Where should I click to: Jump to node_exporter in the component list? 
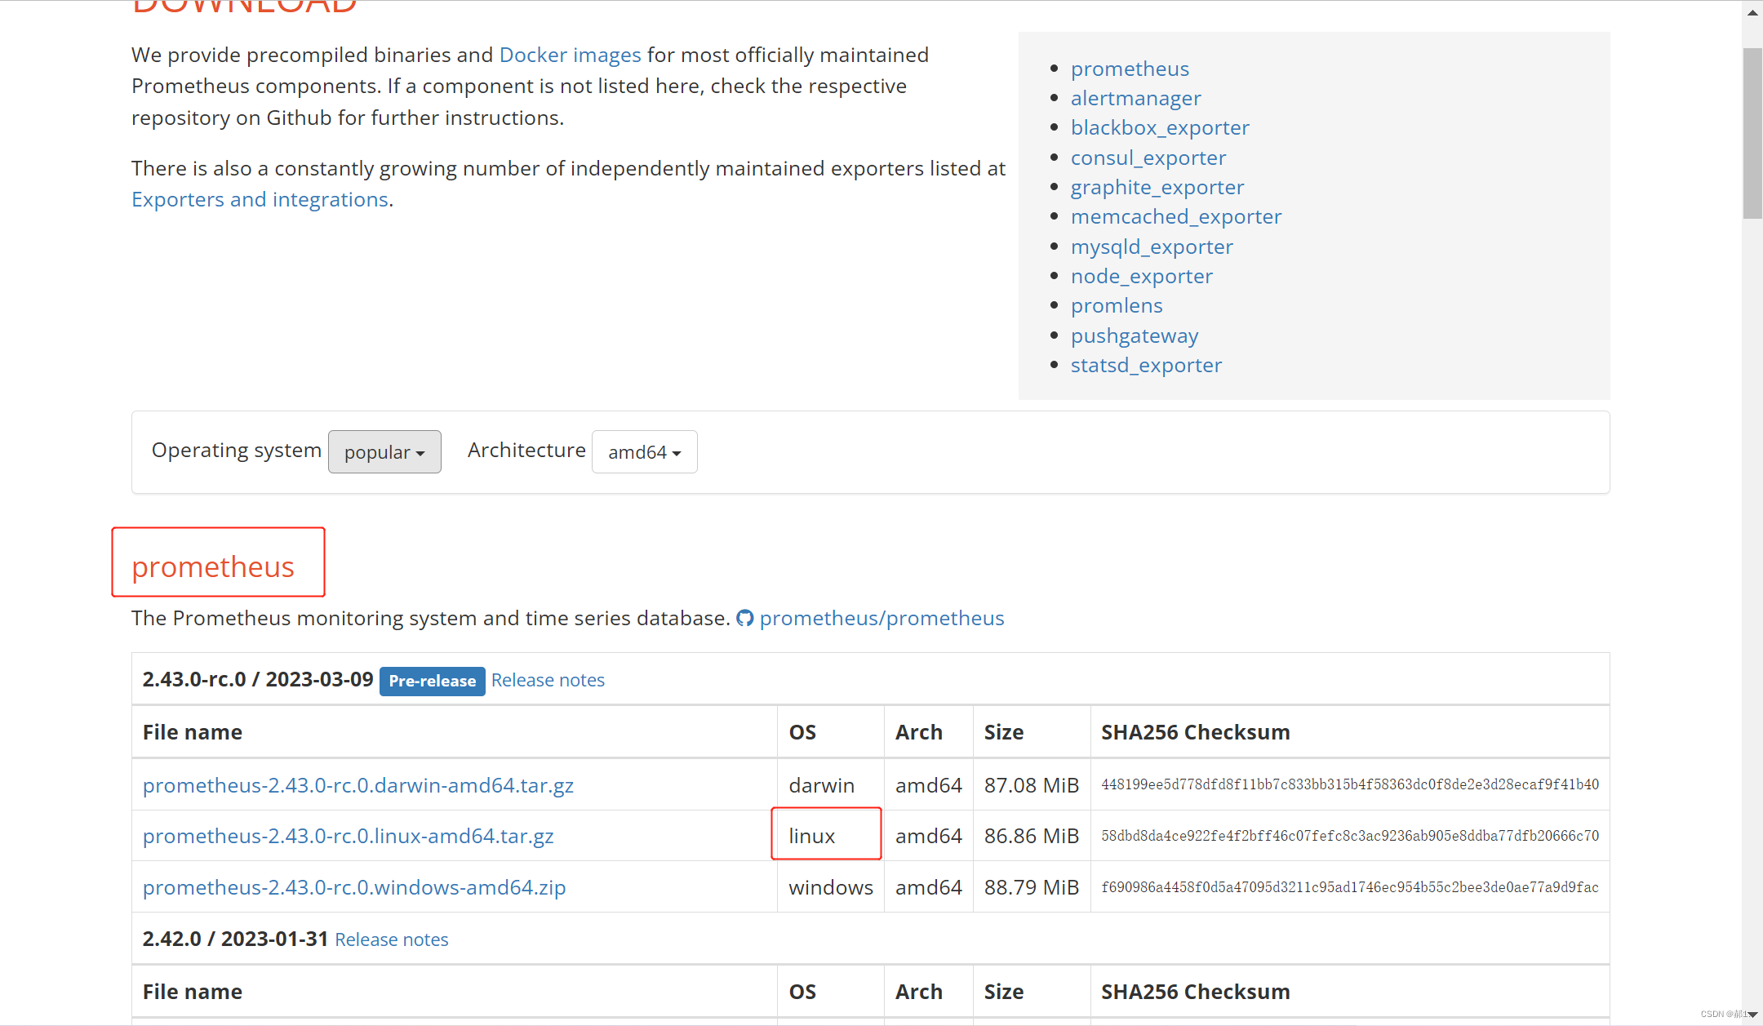click(x=1141, y=276)
